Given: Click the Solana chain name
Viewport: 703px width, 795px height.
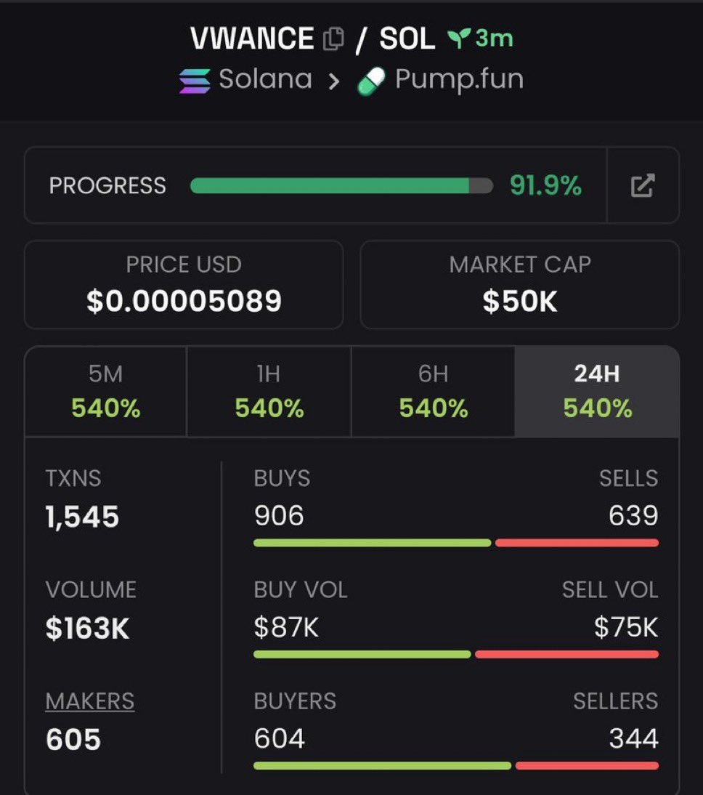Looking at the screenshot, I should [265, 79].
